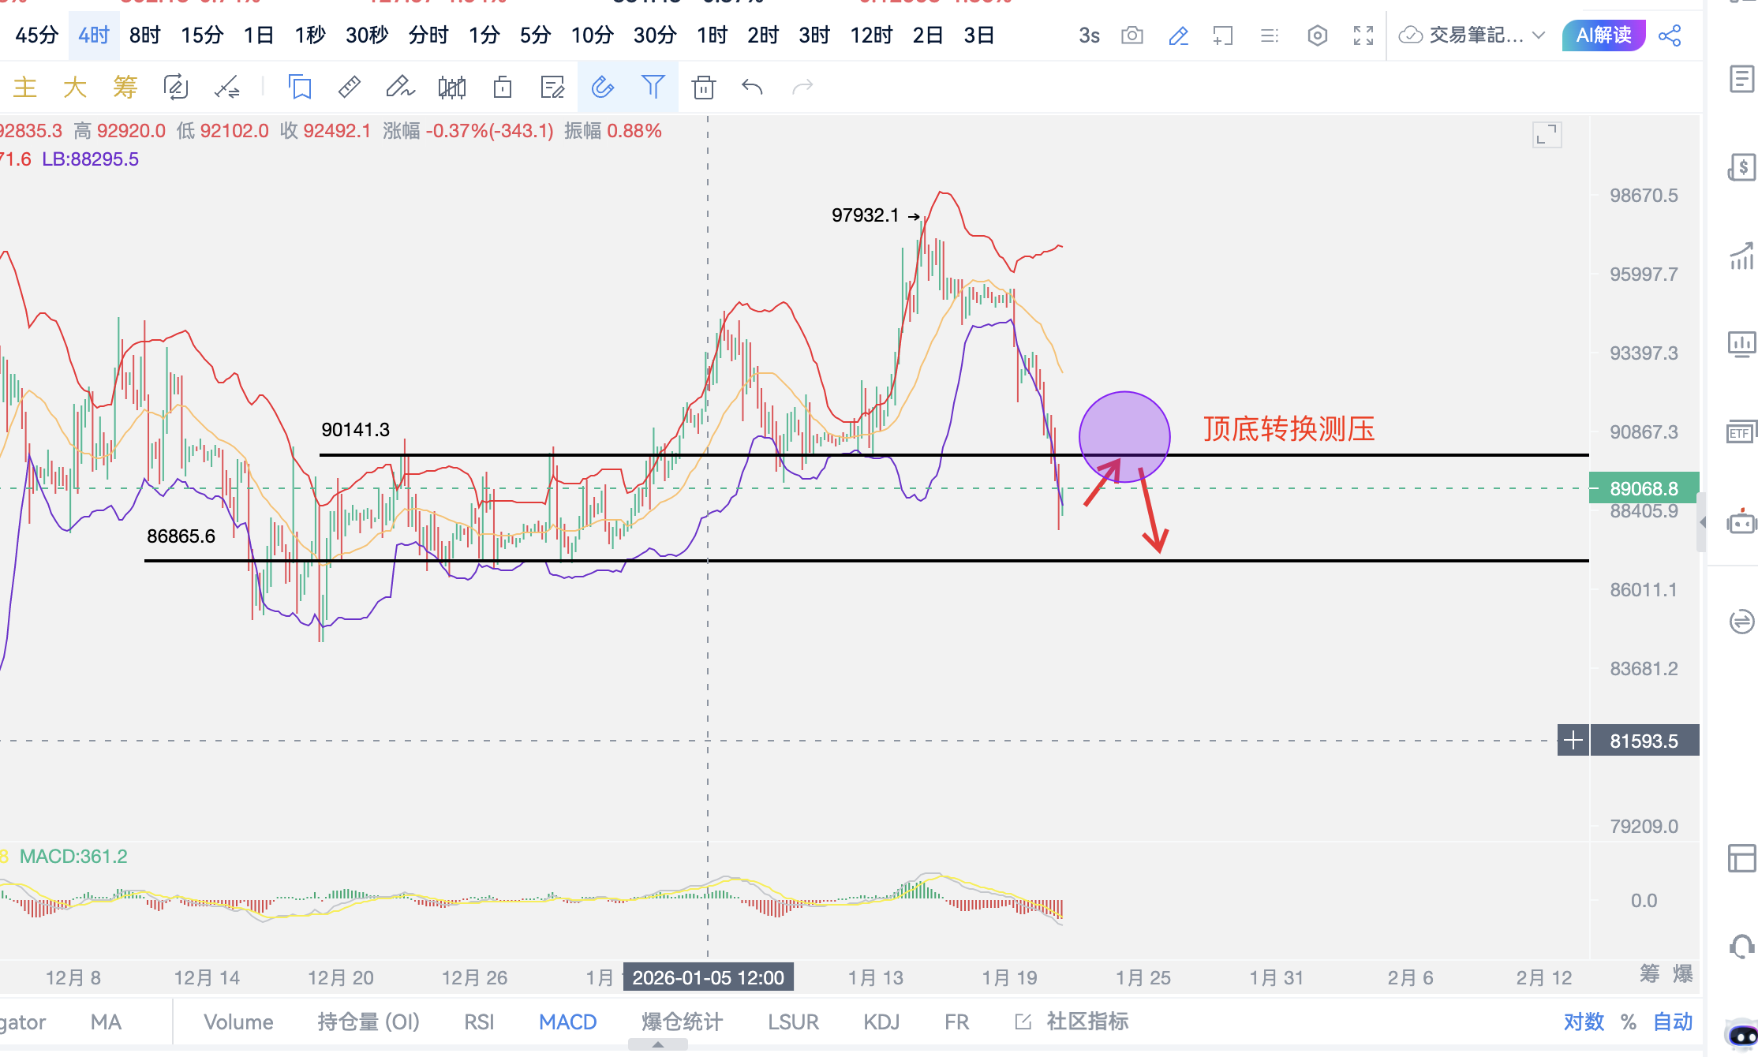Expand chart pane corner icon
The width and height of the screenshot is (1758, 1057).
1547,135
